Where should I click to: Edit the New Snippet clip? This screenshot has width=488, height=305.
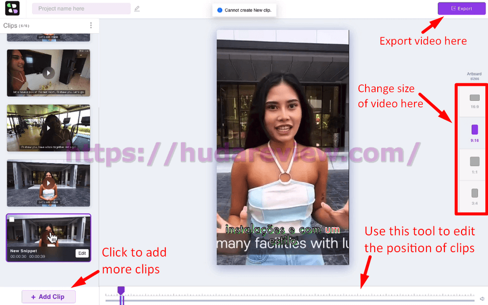click(x=82, y=253)
